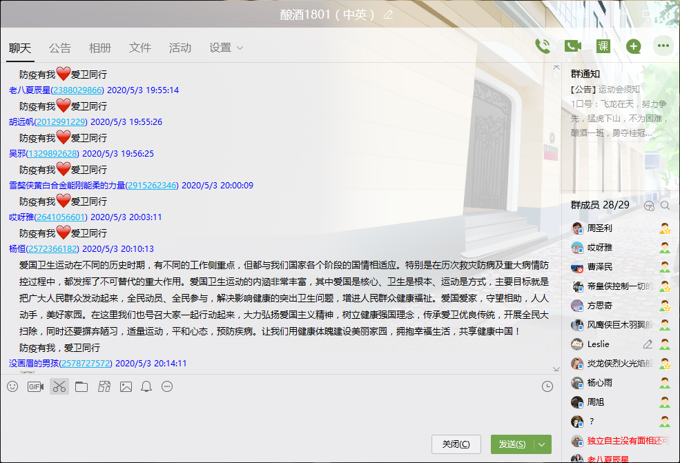Image resolution: width=680 pixels, height=463 pixels.
Task: Switch to the 相册 tab
Action: pos(100,48)
